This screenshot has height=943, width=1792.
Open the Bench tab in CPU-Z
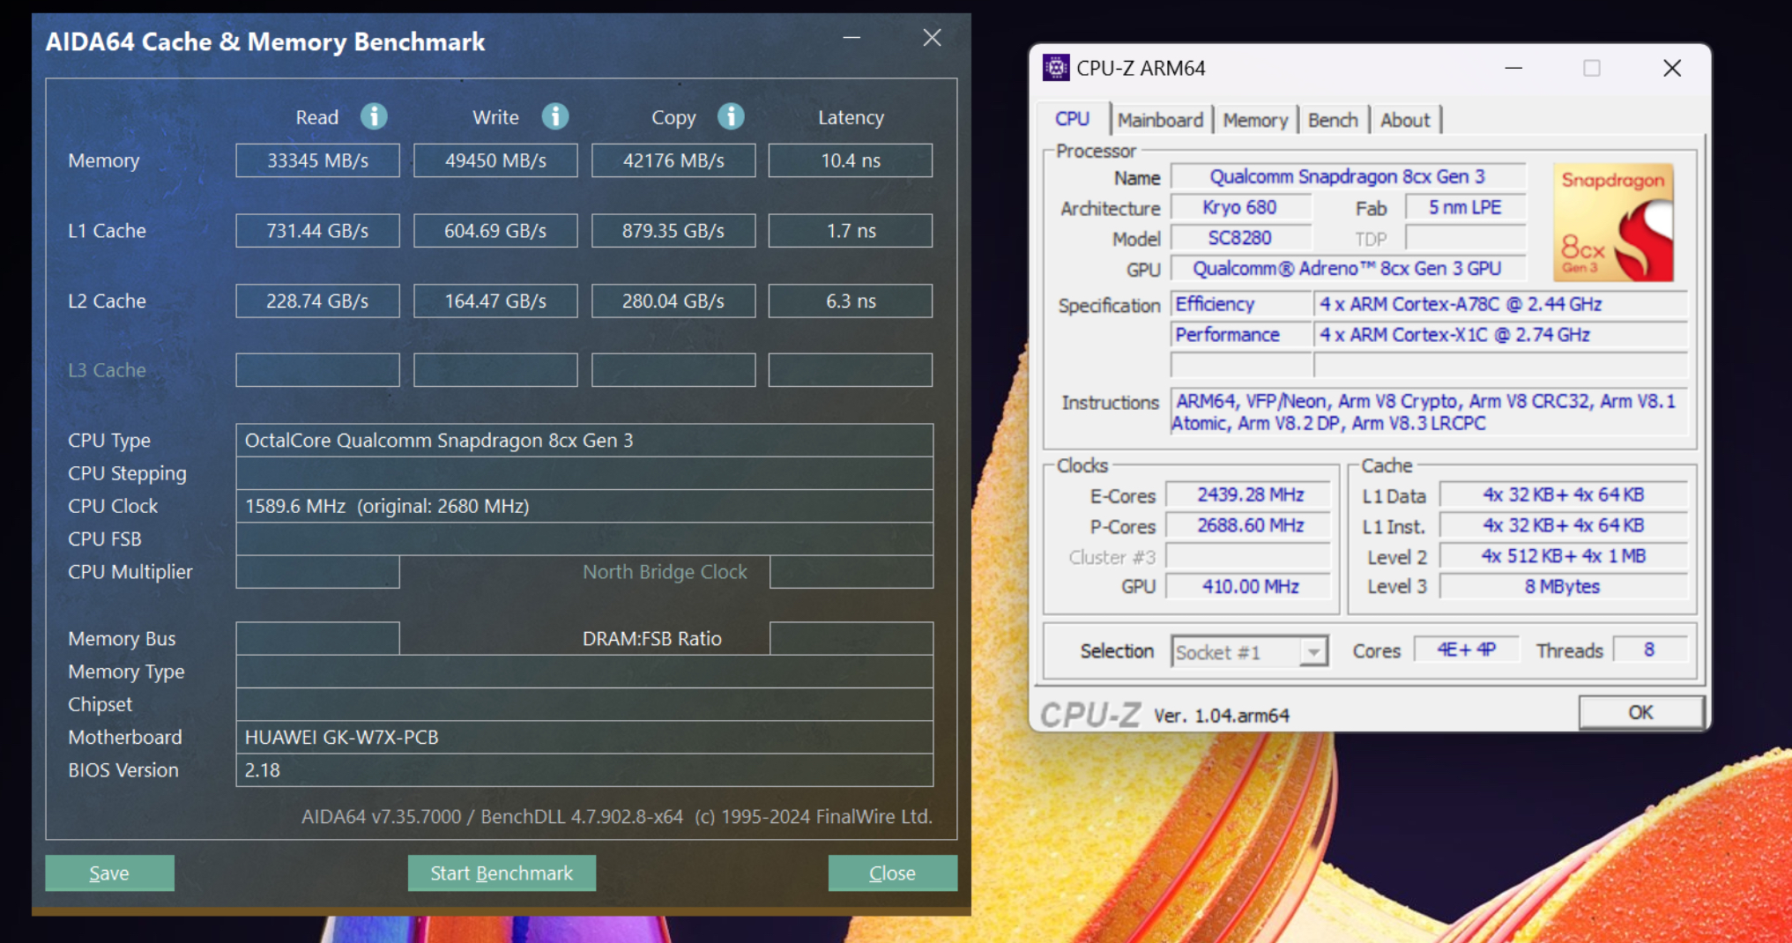pyautogui.click(x=1333, y=120)
